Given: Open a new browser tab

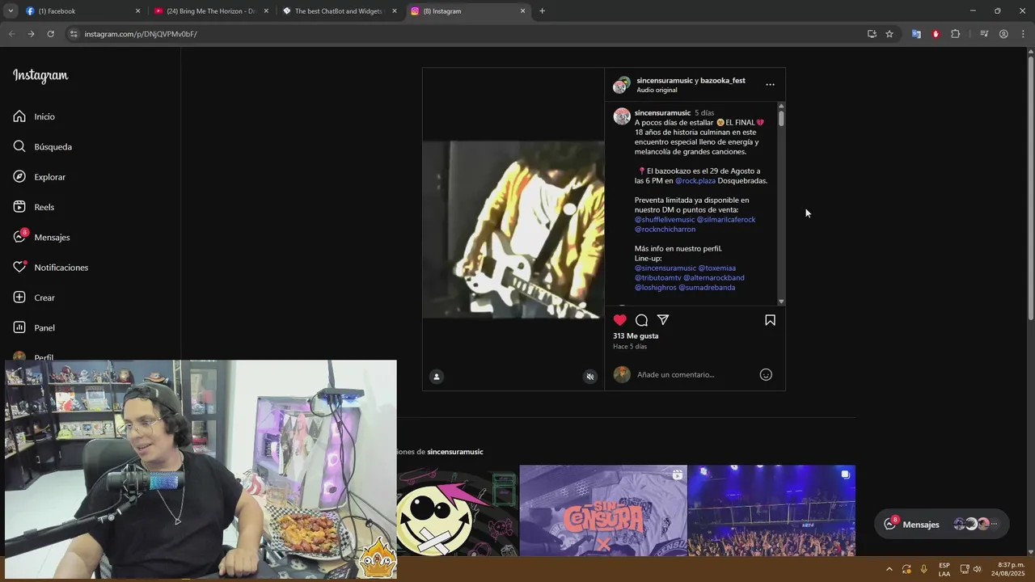Looking at the screenshot, I should (542, 11).
